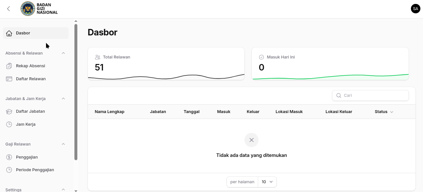Open the Daftar Jabatan menu item
Viewport: 423px width, 192px height.
(x=36, y=111)
